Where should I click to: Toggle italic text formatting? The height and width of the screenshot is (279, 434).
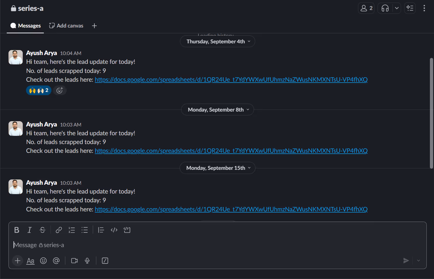29,230
